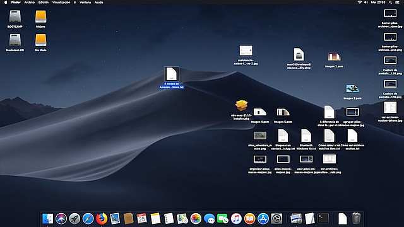Open Notification Center from menu bar
The height and width of the screenshot is (227, 404).
[398, 3]
